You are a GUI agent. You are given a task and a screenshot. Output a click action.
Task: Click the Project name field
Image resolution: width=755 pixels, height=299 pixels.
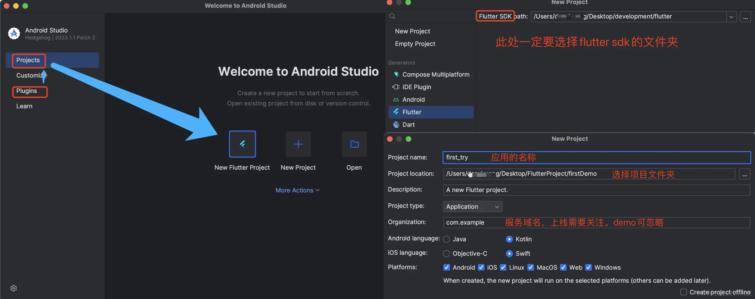pos(597,158)
